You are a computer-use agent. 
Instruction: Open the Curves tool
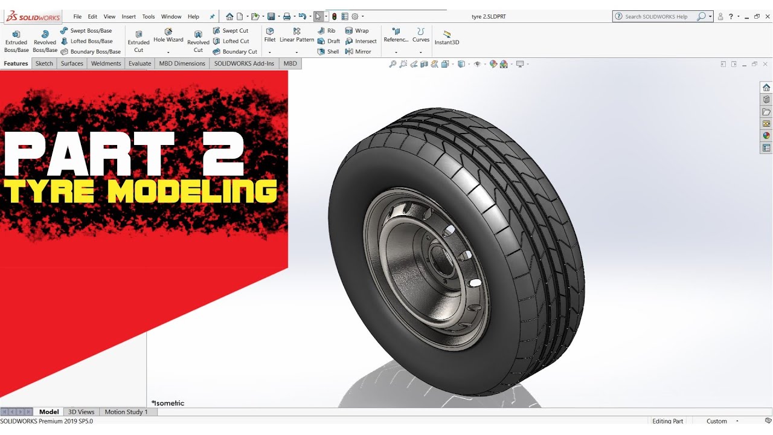pyautogui.click(x=421, y=36)
